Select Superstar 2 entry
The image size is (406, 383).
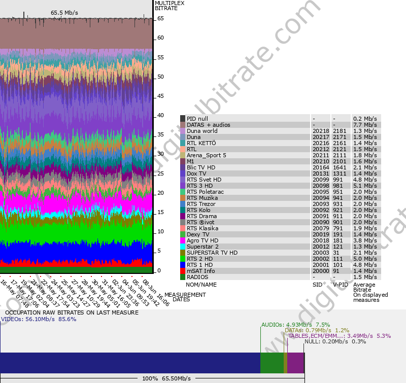coord(202,247)
